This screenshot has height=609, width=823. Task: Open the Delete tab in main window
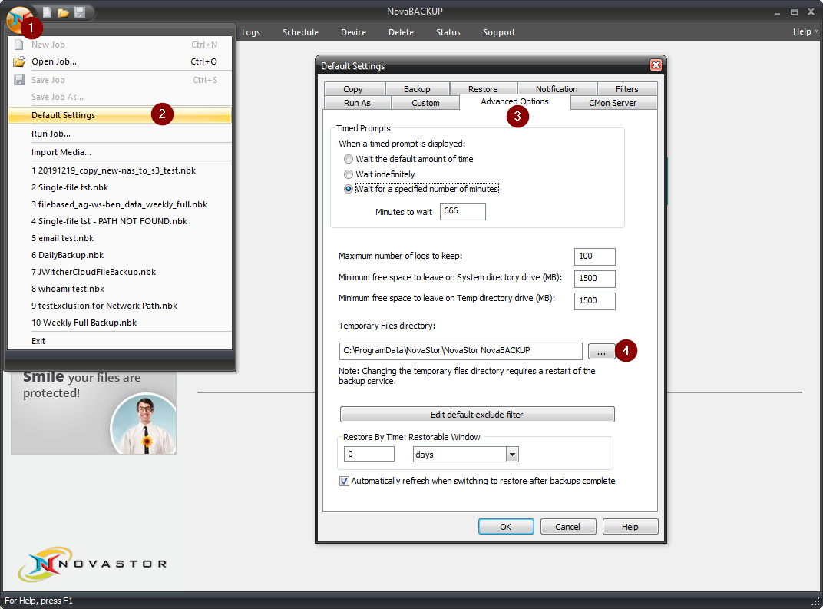click(401, 32)
